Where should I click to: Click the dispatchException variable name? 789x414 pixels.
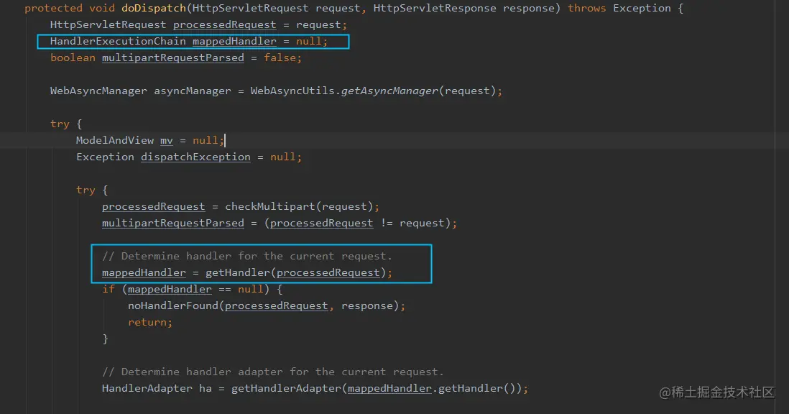click(x=195, y=157)
